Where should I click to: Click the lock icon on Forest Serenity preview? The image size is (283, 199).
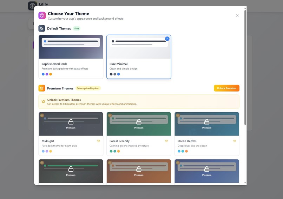point(139,122)
